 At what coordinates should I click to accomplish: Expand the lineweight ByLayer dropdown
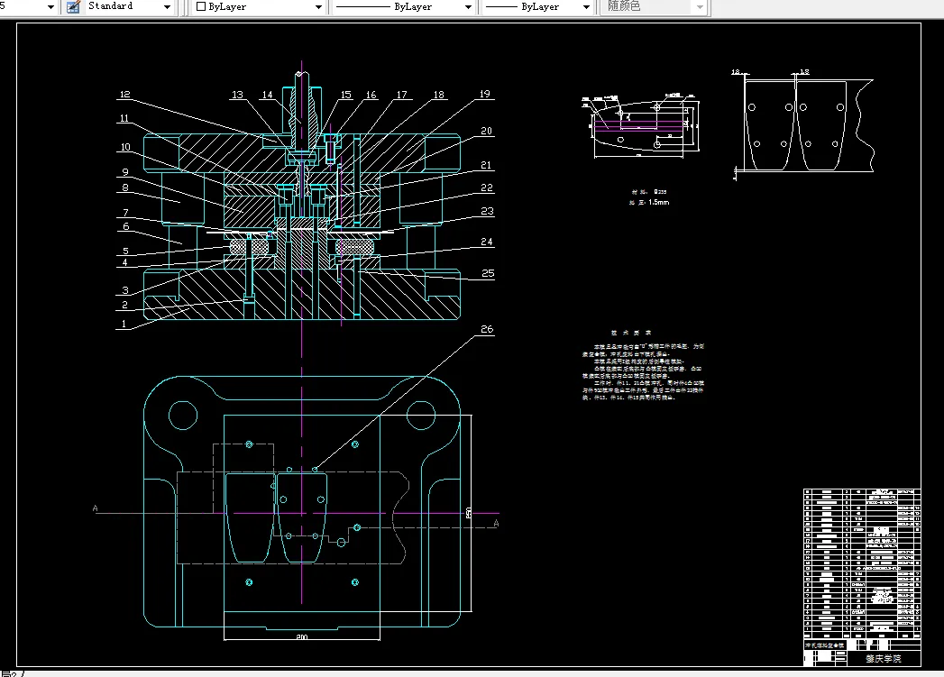coord(586,6)
